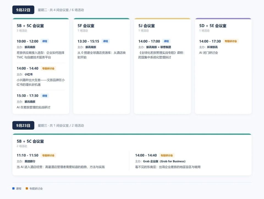Click the 专题研讨会 tag next to 14:00 - 14:40 小红书
264x199 pixels.
click(x=48, y=69)
